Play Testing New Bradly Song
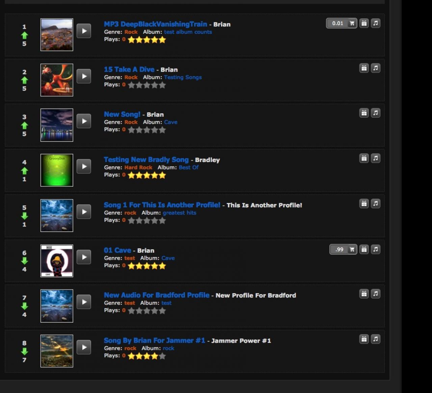Image resolution: width=432 pixels, height=393 pixels. [x=84, y=166]
